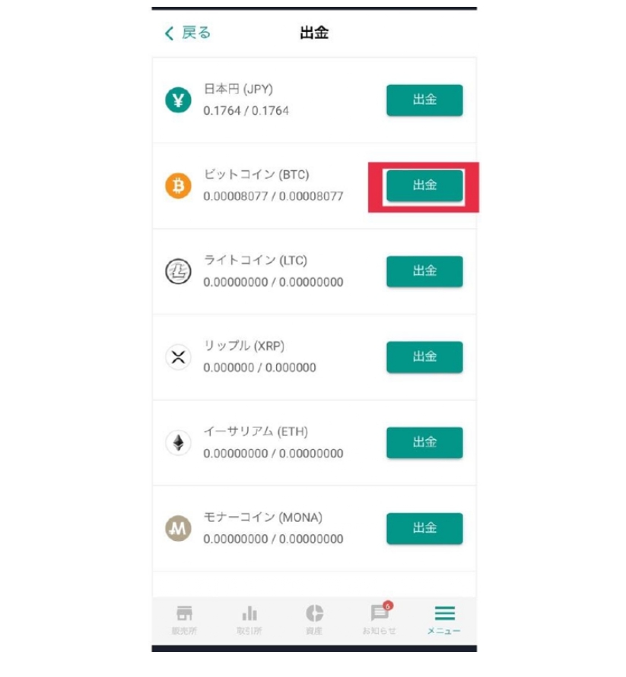Viewport: 626px width, 677px height.
Task: Select the ビットコイン (BTC) balance row
Action: tap(314, 185)
